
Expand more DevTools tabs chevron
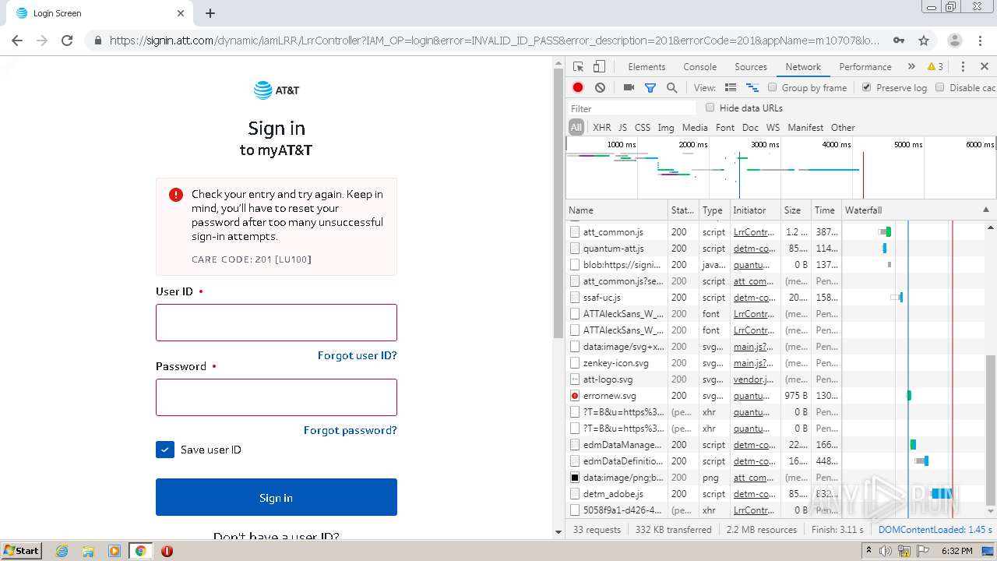pos(911,67)
